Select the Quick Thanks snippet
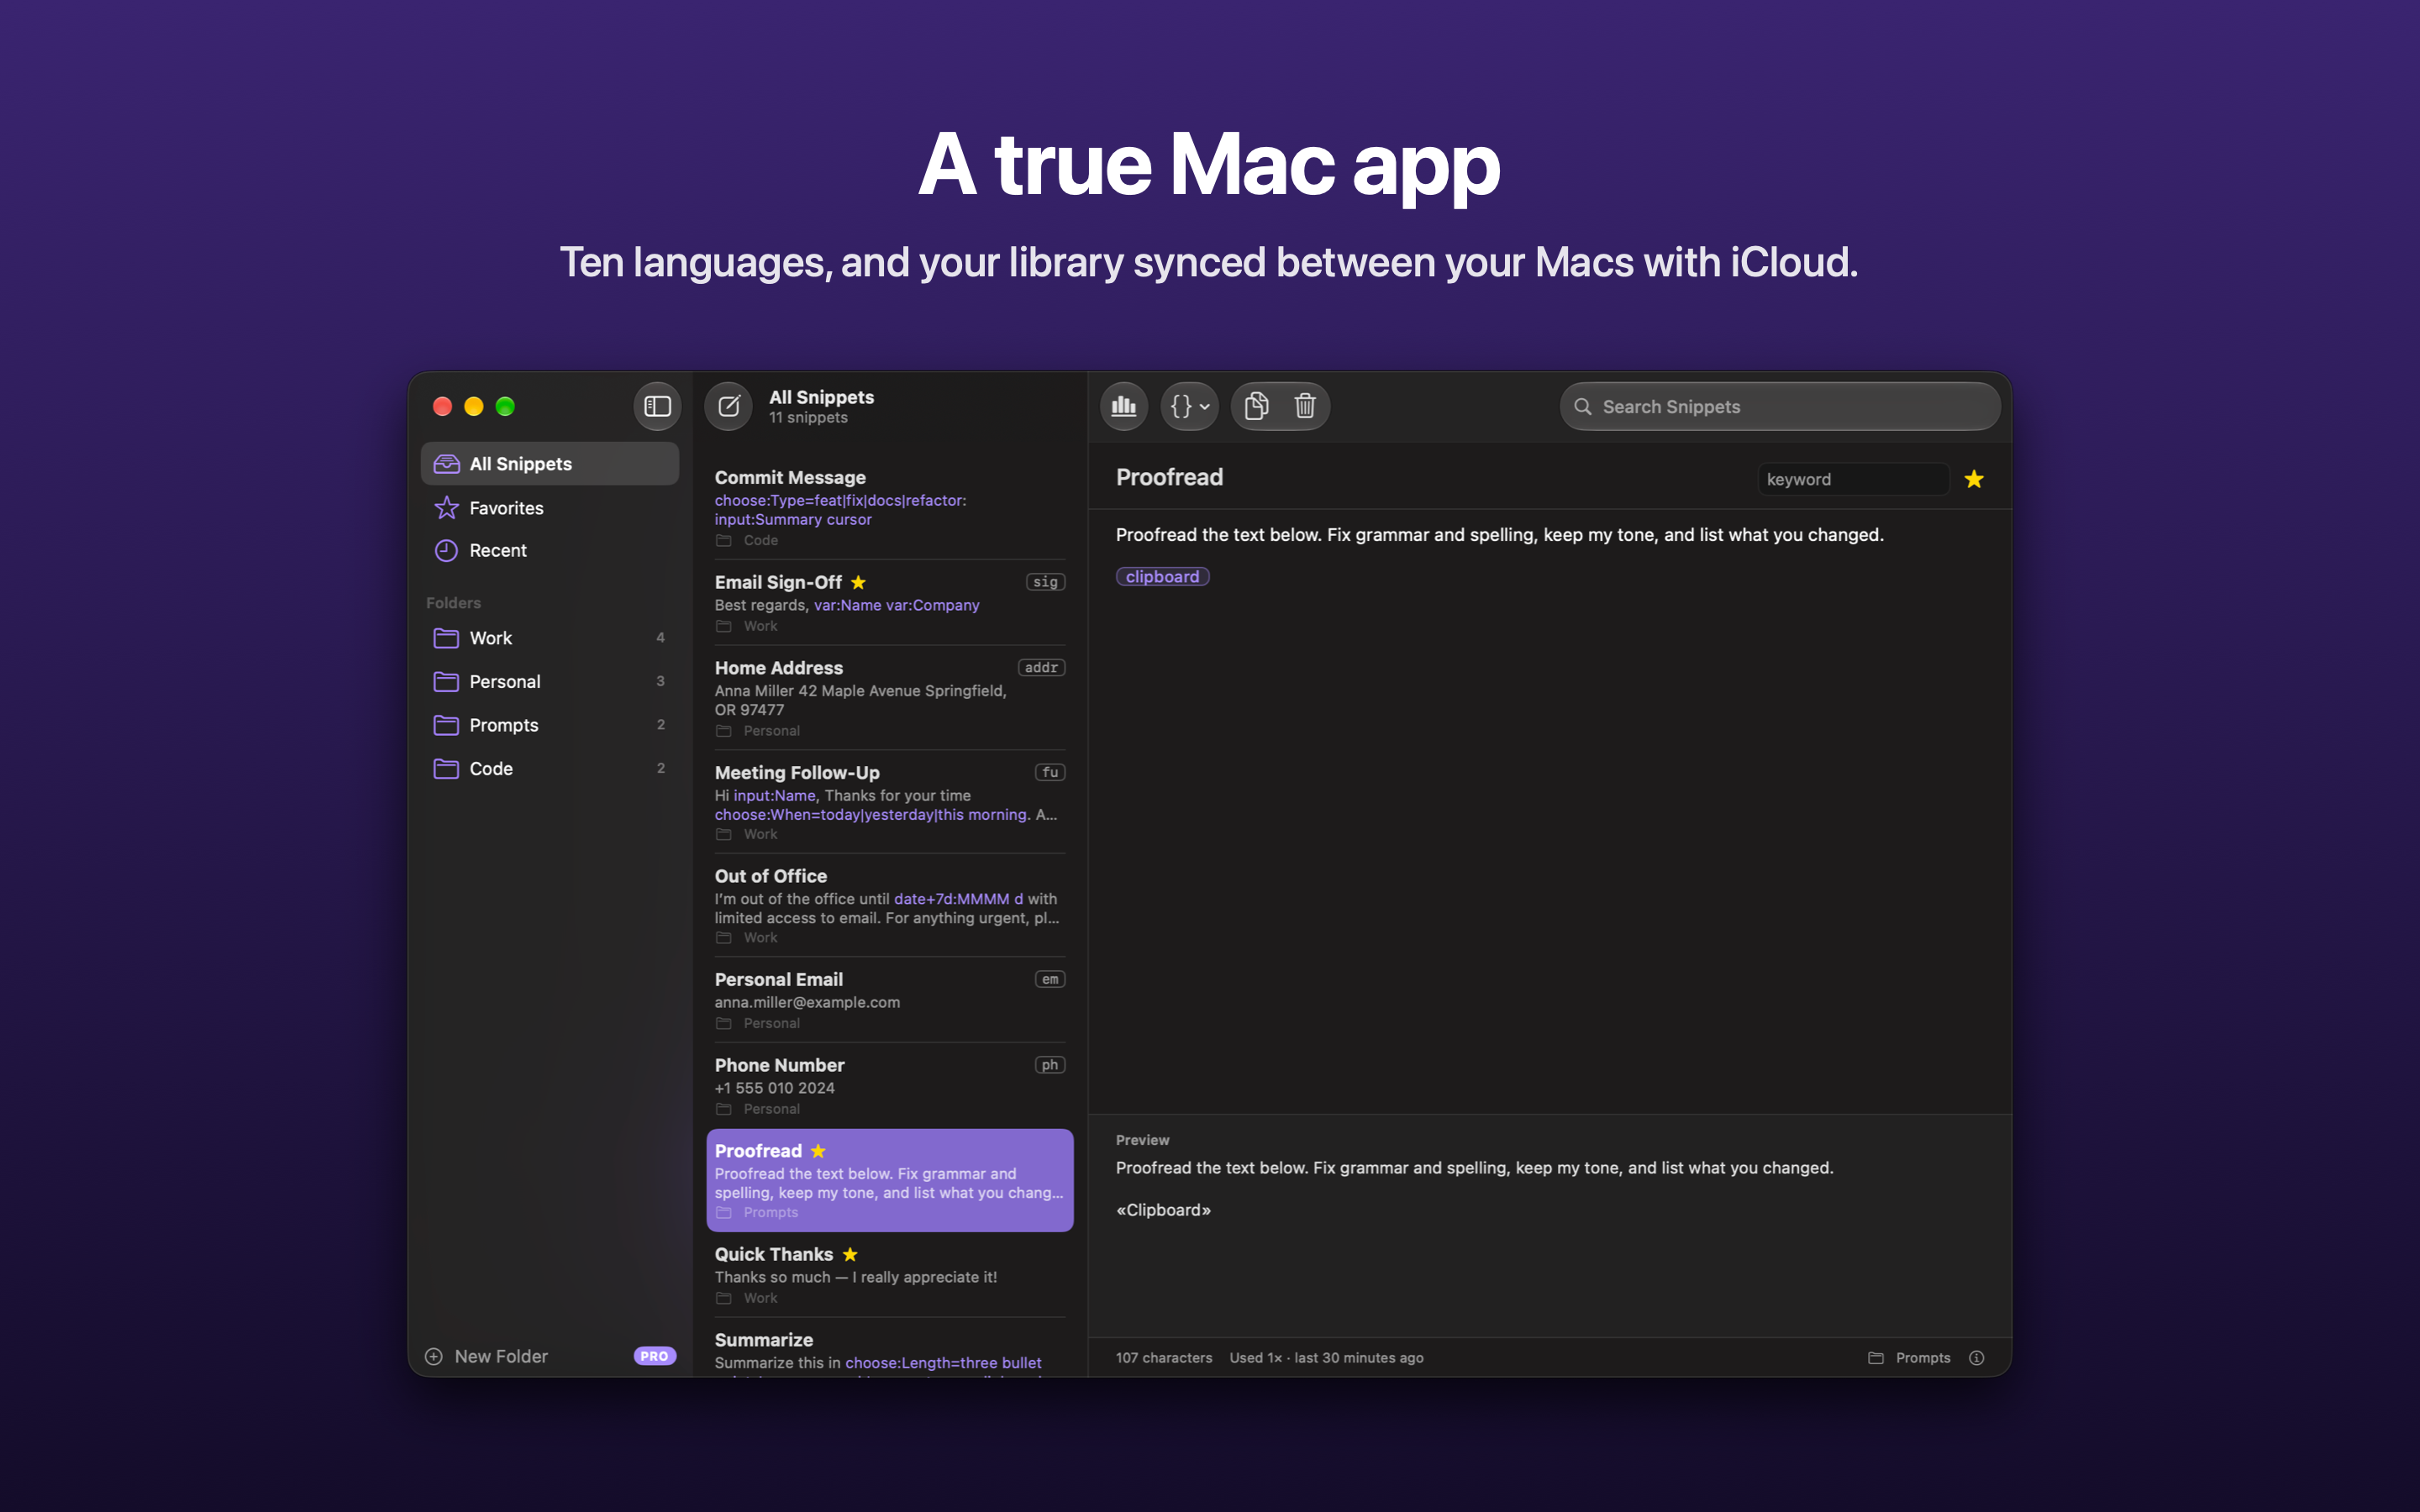This screenshot has width=2420, height=1512. point(889,1275)
